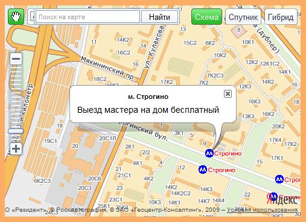Switch the map to Схема view

coord(206,17)
